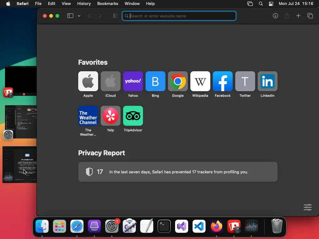Open the Safari menu
The image size is (319, 239).
[22, 4]
